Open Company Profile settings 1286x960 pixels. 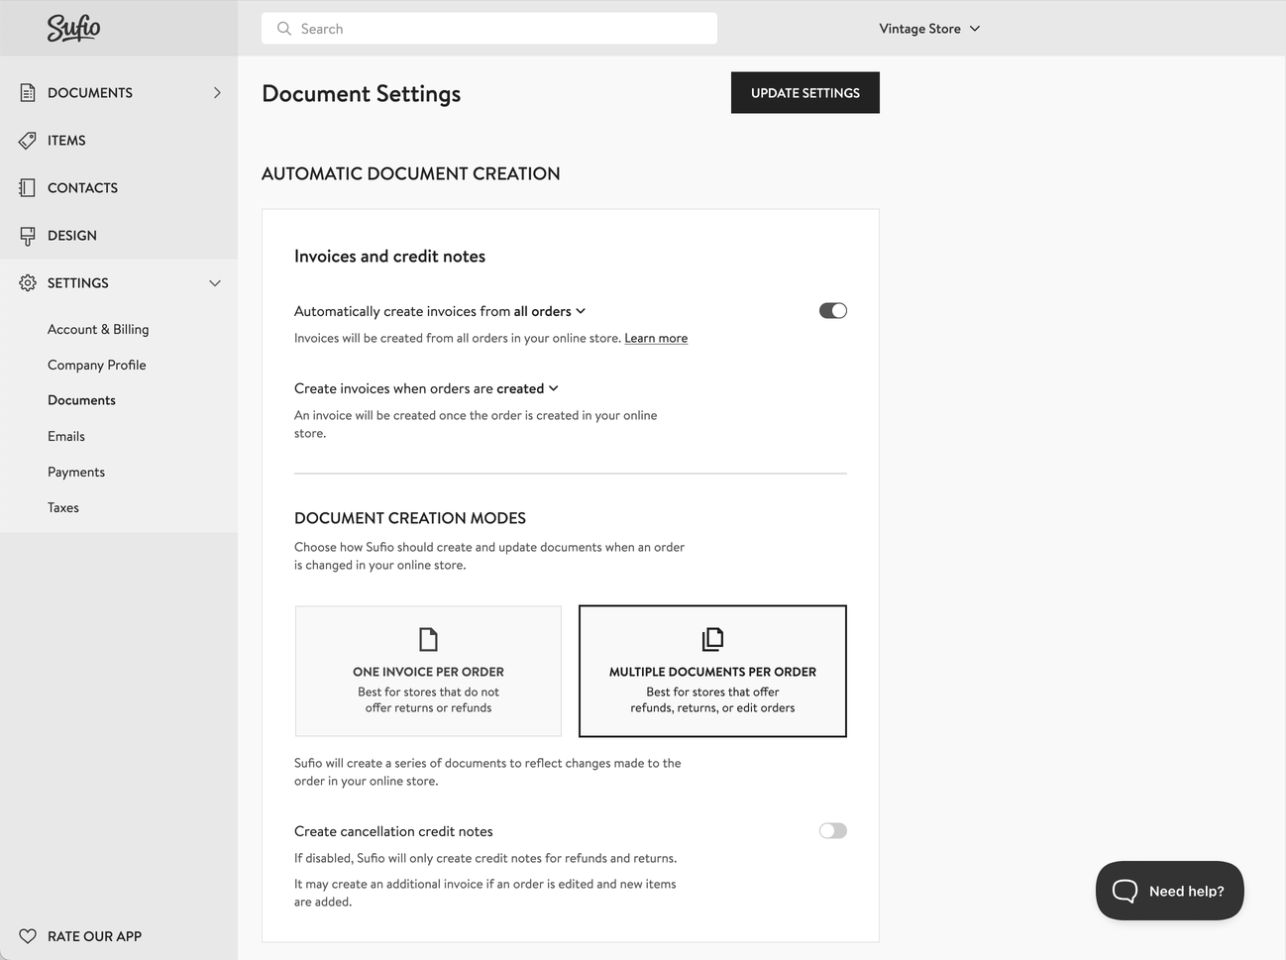[x=97, y=365]
